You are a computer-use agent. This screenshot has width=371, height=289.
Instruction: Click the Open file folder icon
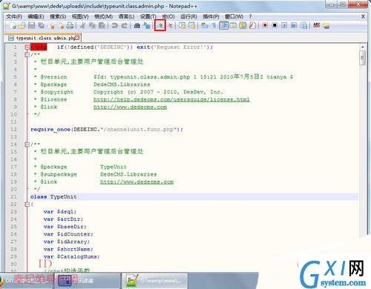(x=22, y=26)
